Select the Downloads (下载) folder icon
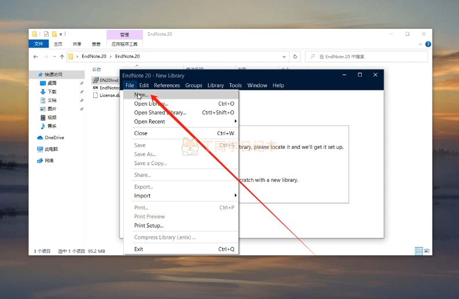 tap(43, 91)
